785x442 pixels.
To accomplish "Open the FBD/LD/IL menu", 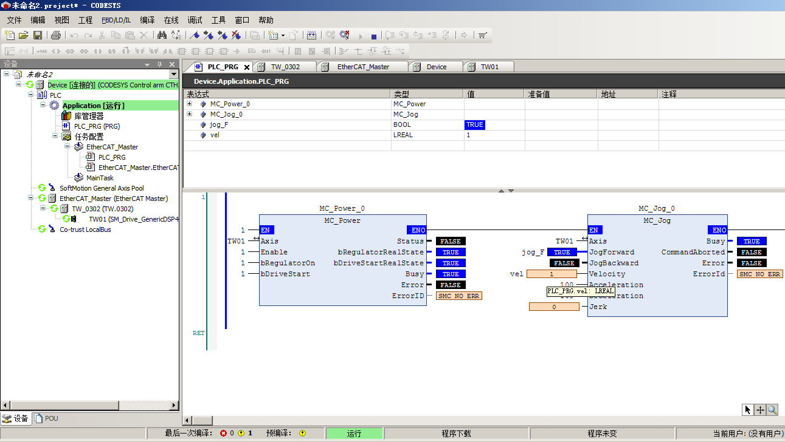I will coord(116,20).
